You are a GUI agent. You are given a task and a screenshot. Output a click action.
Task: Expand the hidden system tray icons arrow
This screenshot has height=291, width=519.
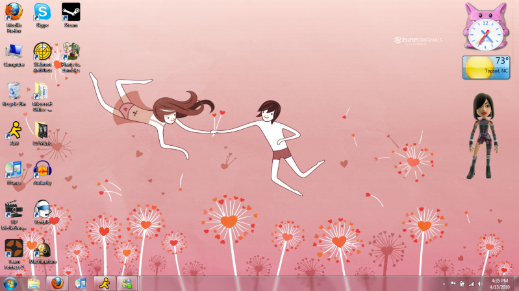click(444, 284)
